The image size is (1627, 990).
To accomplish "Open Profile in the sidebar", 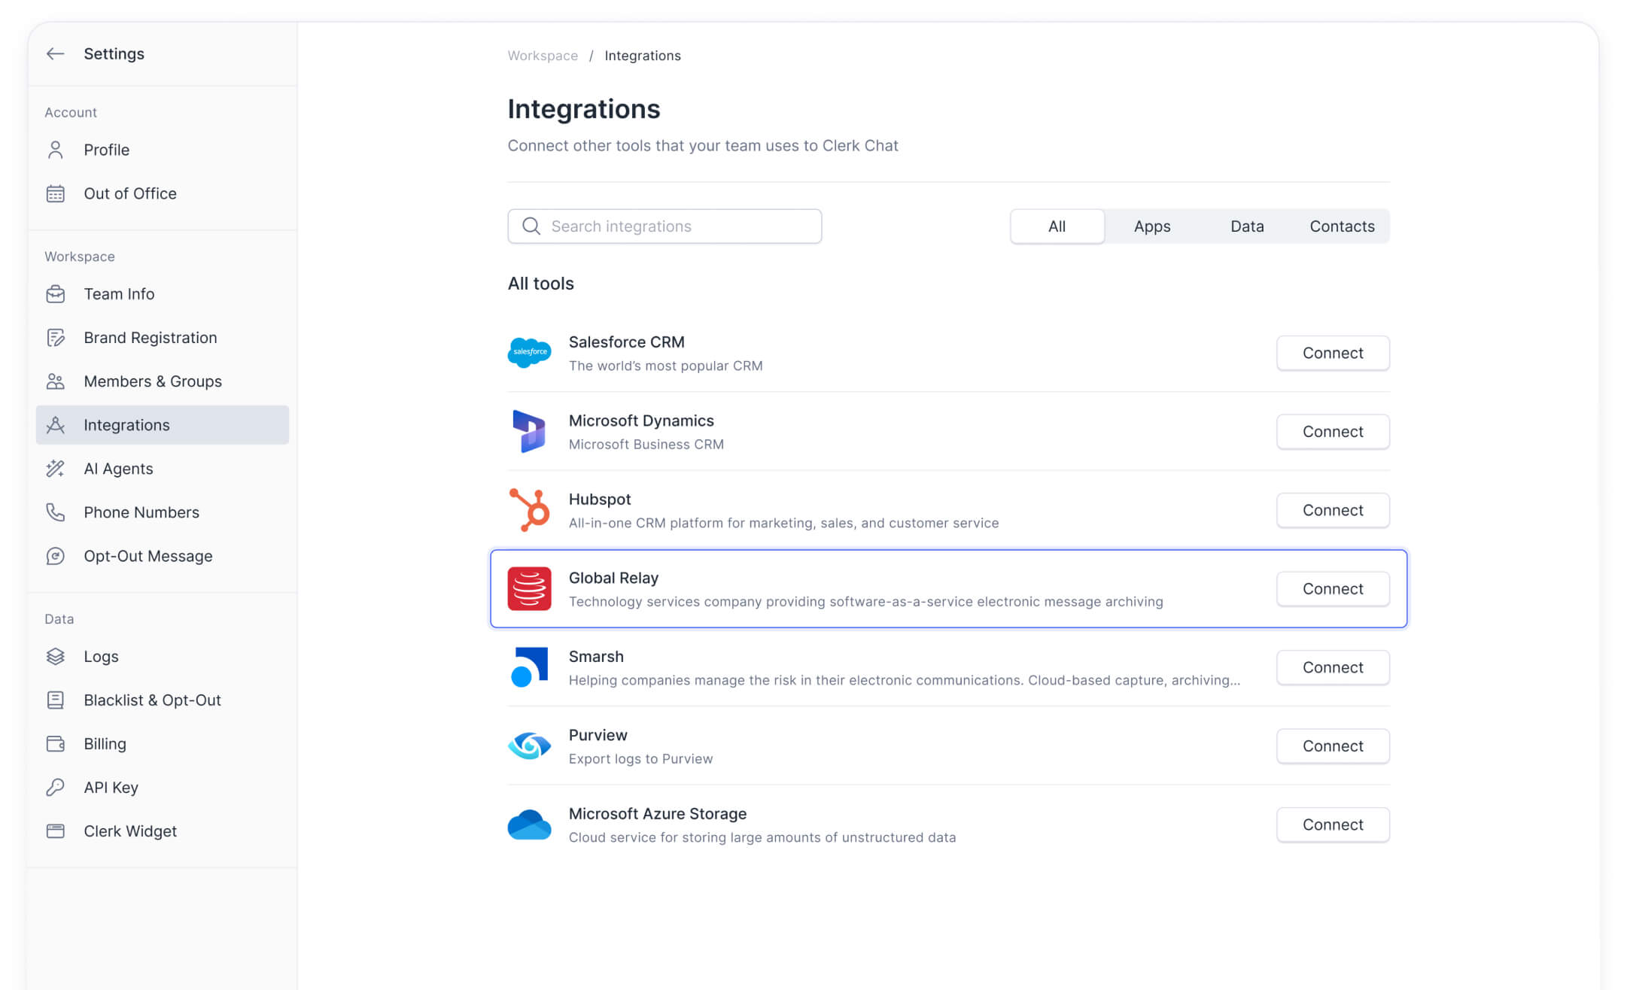I will point(163,150).
